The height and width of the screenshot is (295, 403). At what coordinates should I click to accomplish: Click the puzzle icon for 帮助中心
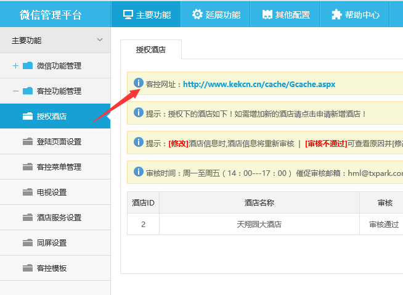tap(336, 14)
